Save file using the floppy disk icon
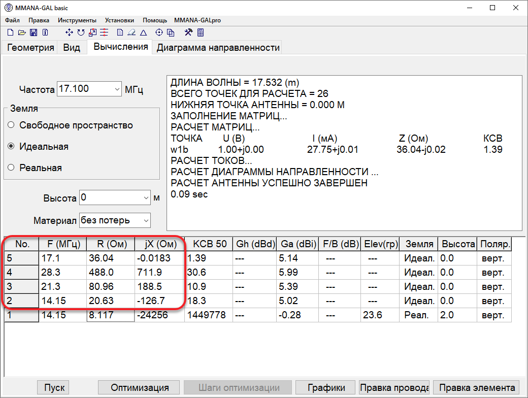This screenshot has height=398, width=528. [x=34, y=32]
